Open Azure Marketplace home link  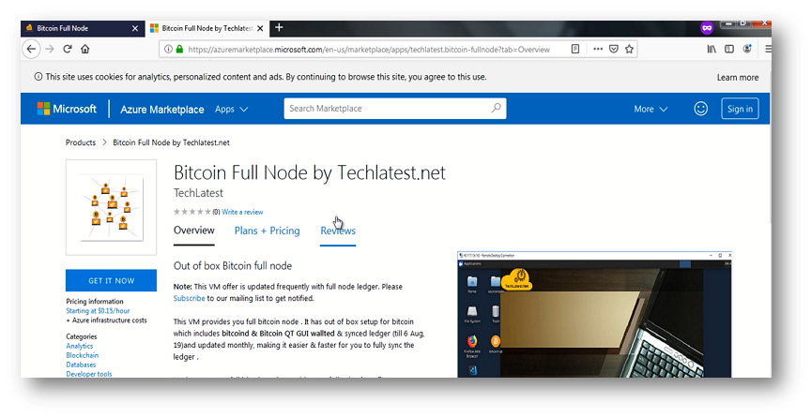(161, 110)
